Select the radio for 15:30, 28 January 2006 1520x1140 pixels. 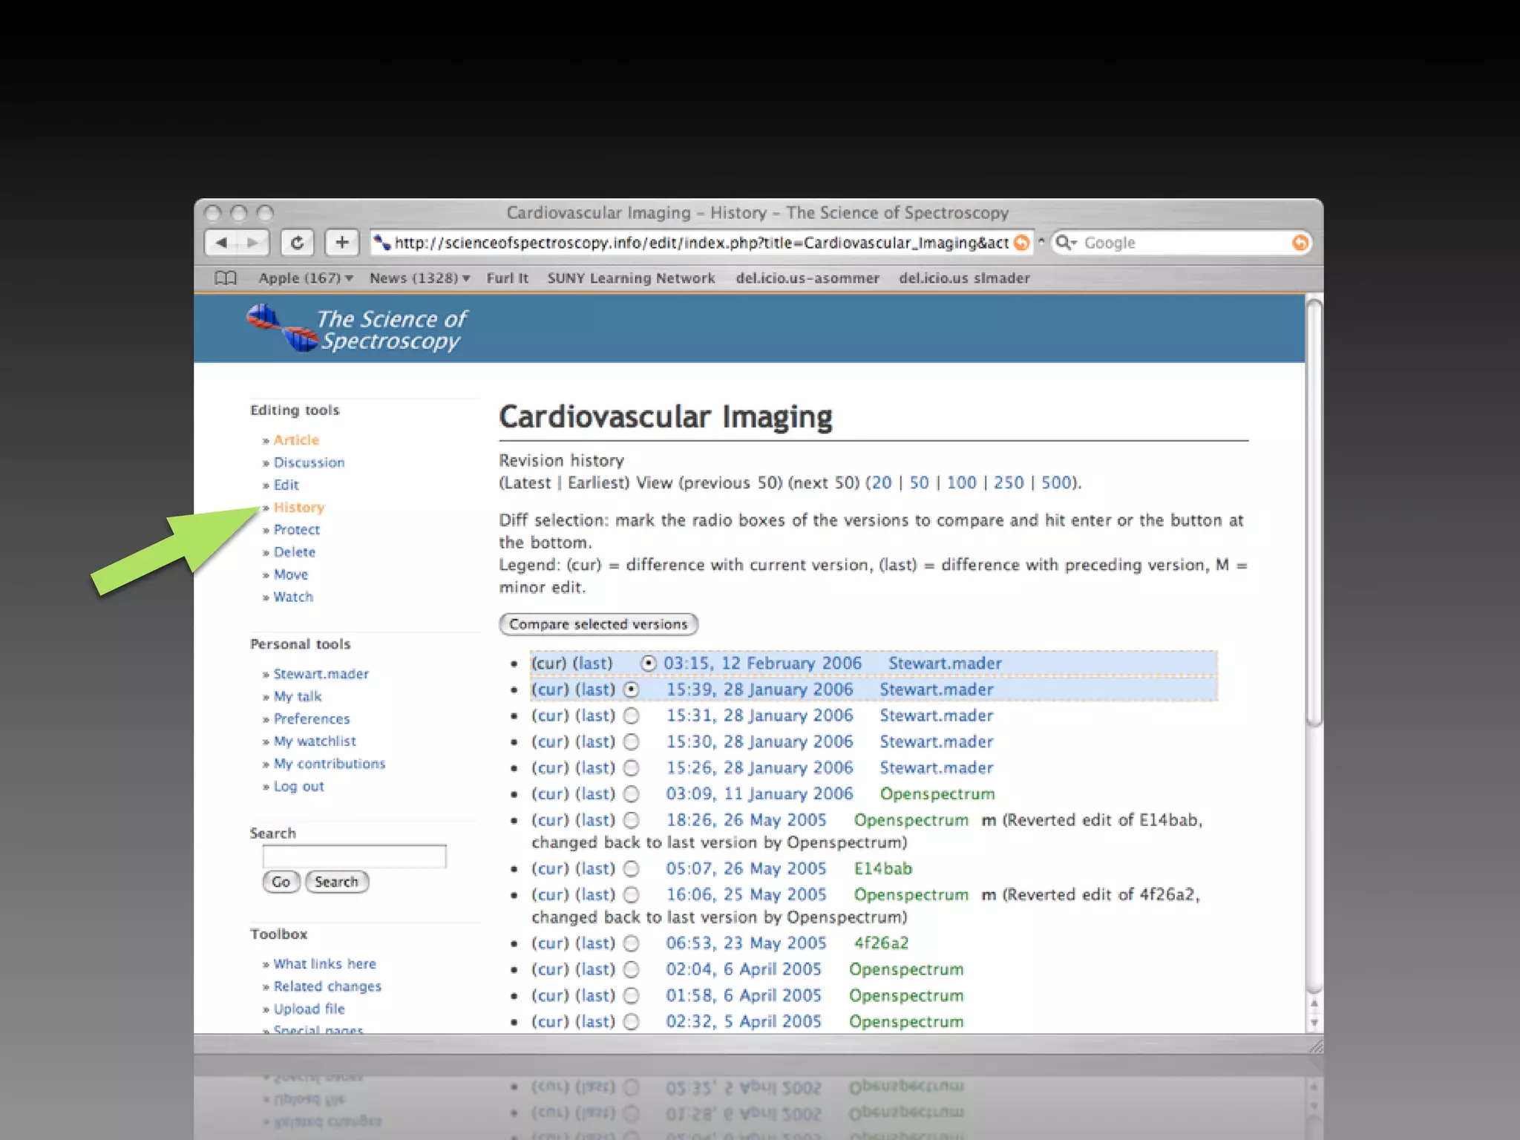632,741
